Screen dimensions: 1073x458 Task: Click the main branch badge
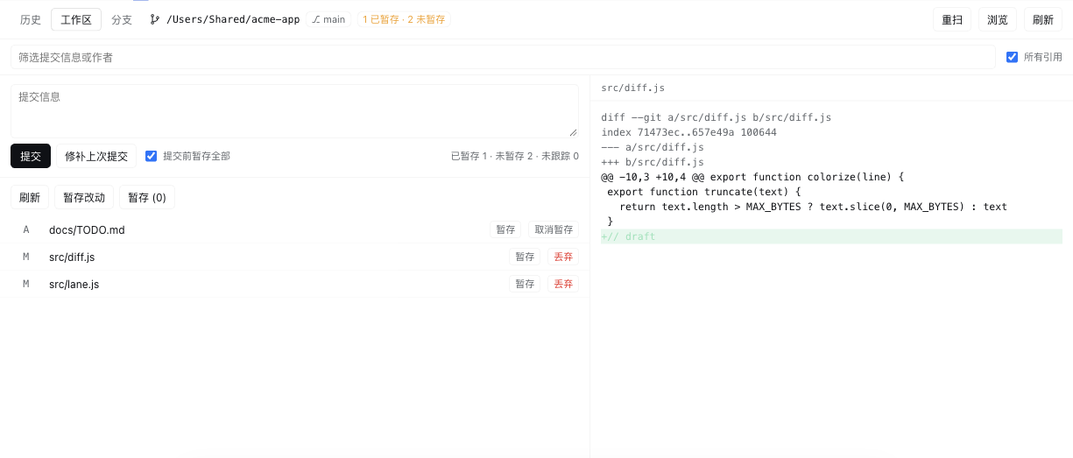tap(328, 19)
